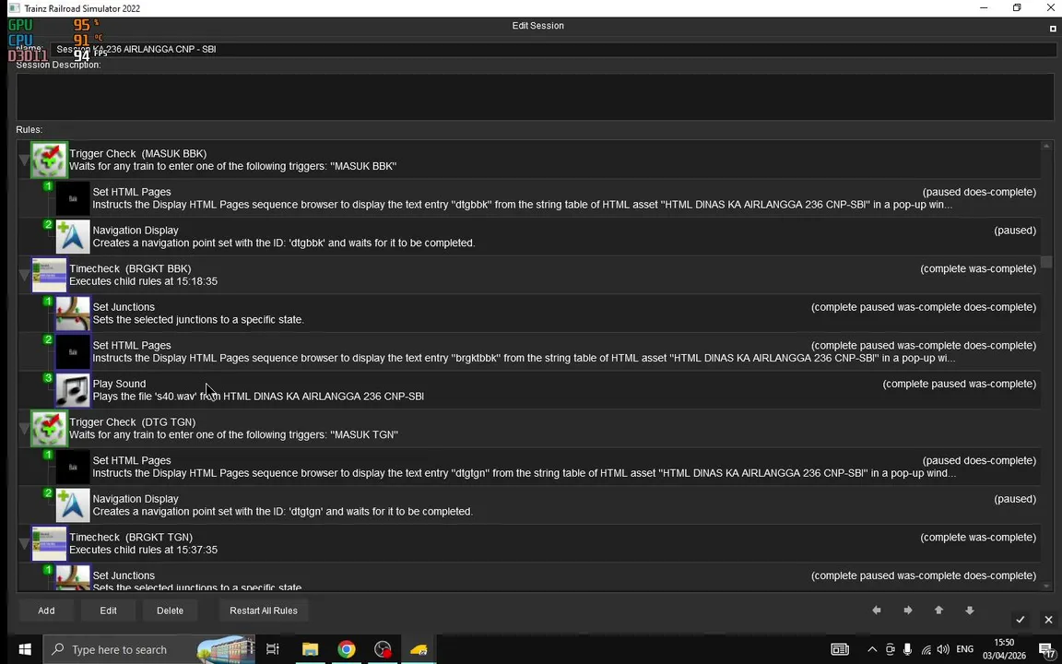
Task: Select 'Executes child rules at 15:37:35' text
Action: pyautogui.click(x=143, y=550)
